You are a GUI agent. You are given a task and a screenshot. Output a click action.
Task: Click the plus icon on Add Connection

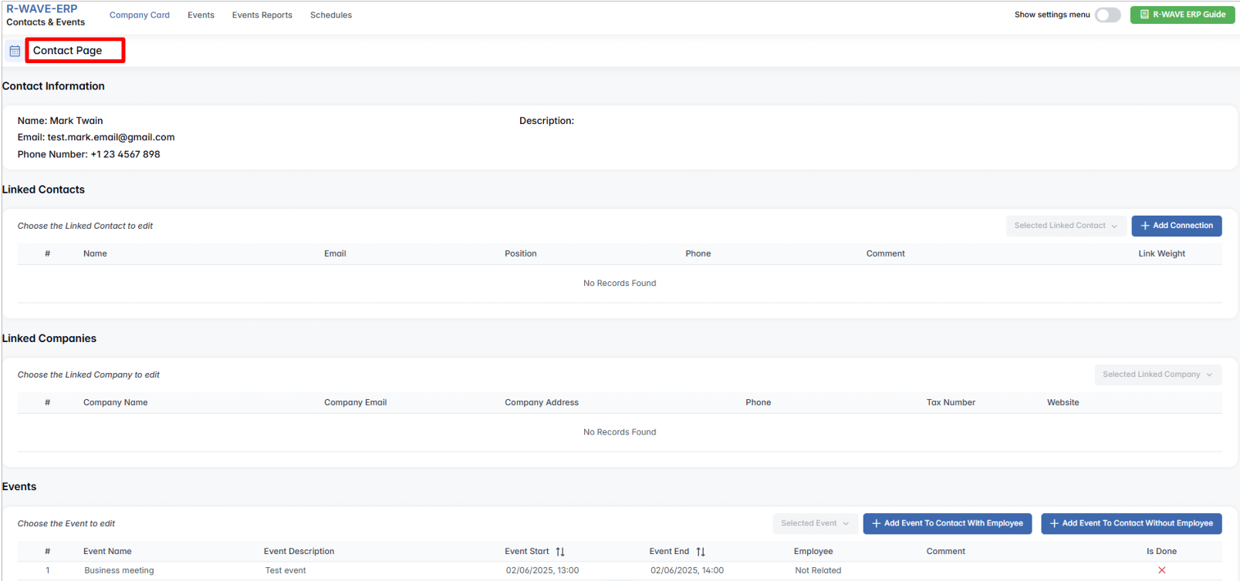pos(1145,226)
